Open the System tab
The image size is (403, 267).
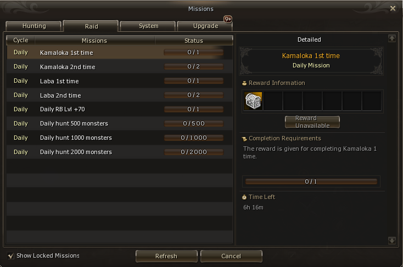[x=148, y=26]
